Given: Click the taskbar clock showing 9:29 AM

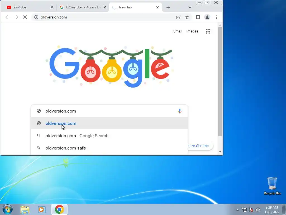Looking at the screenshot, I should [x=272, y=210].
